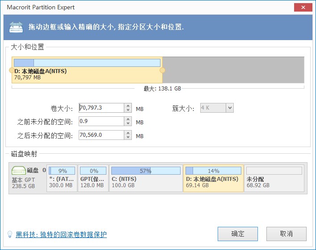This screenshot has width=316, height=250.
Task: Click the 之后未分配的空间 input field
Action: pyautogui.click(x=101, y=135)
